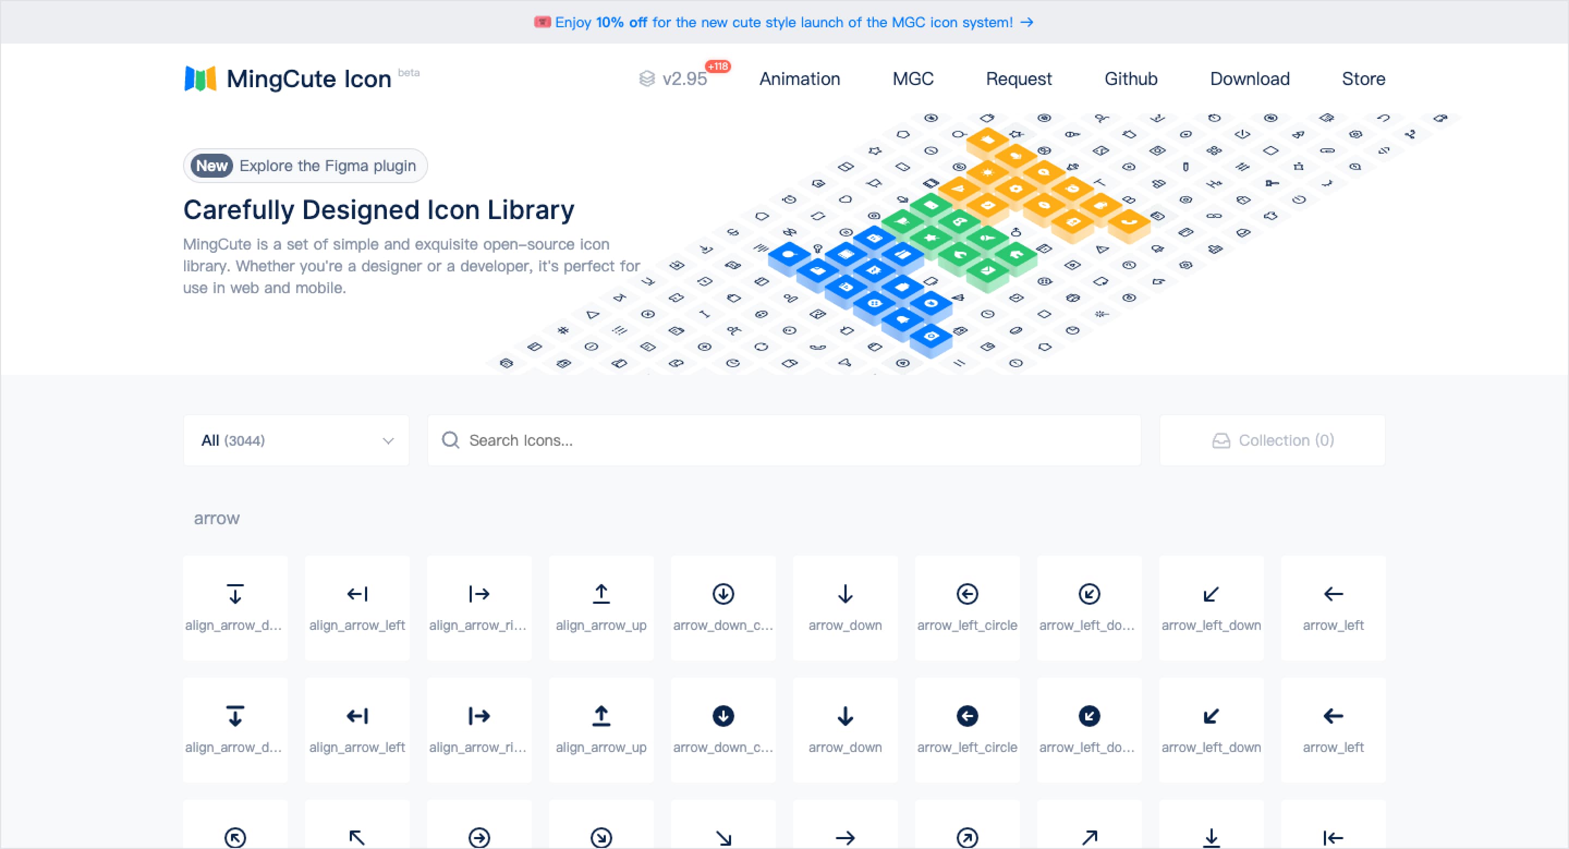
Task: Open the 10% off promo banner
Action: tap(783, 22)
